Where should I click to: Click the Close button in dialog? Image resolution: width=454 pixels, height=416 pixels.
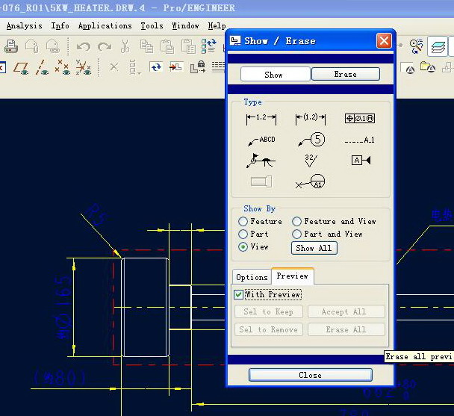point(311,375)
